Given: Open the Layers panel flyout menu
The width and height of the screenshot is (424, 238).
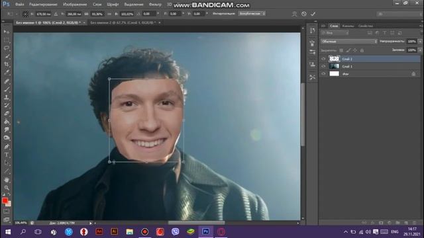Looking at the screenshot, I should (421, 26).
